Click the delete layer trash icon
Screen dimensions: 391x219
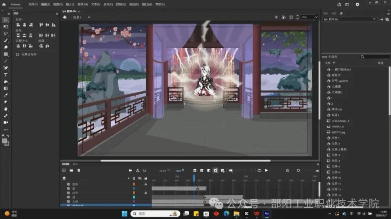[x=78, y=170]
